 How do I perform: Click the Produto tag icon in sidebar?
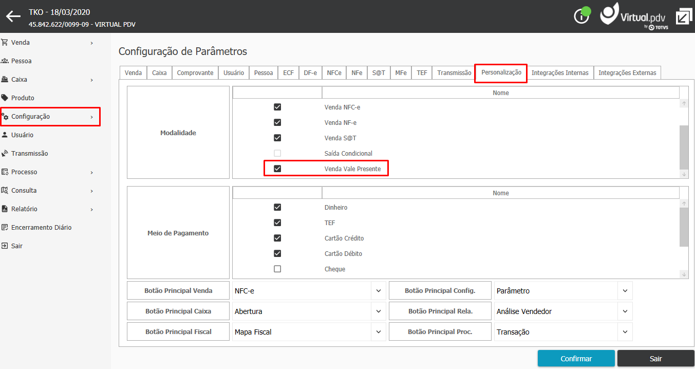click(5, 98)
